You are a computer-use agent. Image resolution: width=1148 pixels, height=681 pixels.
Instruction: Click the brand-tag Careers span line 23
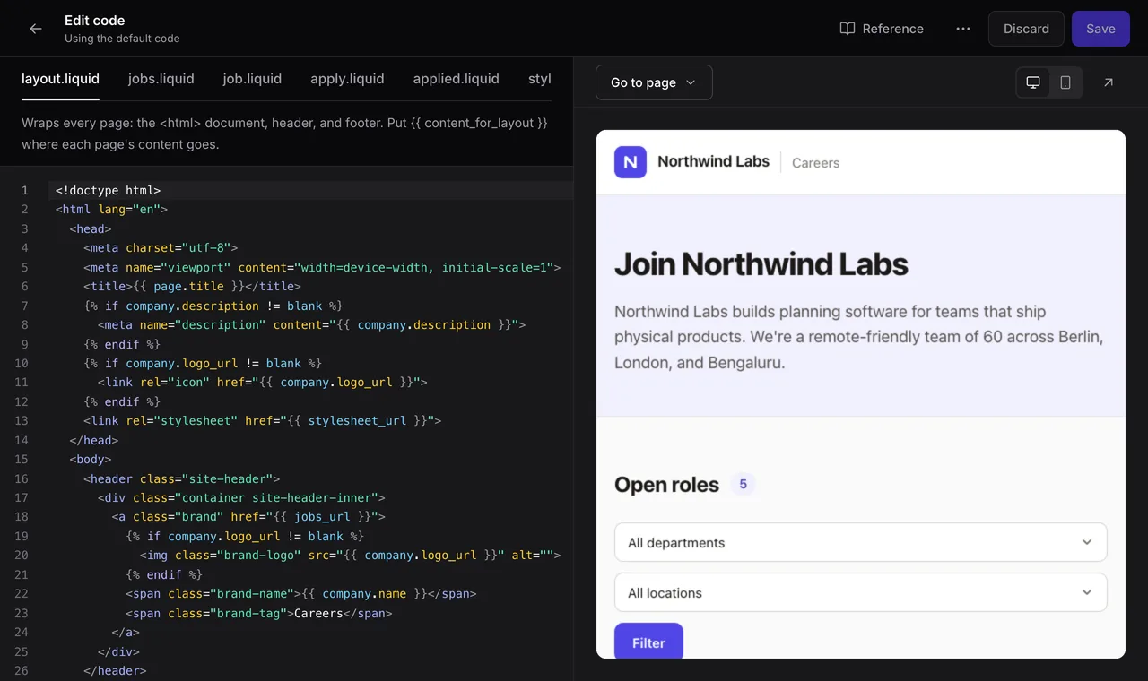(258, 613)
